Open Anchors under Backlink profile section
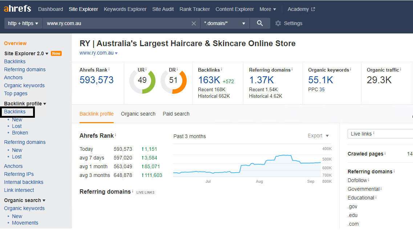The width and height of the screenshot is (413, 238). [x=13, y=166]
